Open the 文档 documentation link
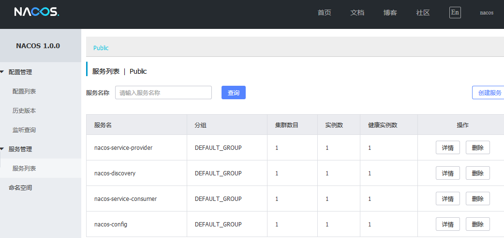The height and width of the screenshot is (238, 504). 357,13
